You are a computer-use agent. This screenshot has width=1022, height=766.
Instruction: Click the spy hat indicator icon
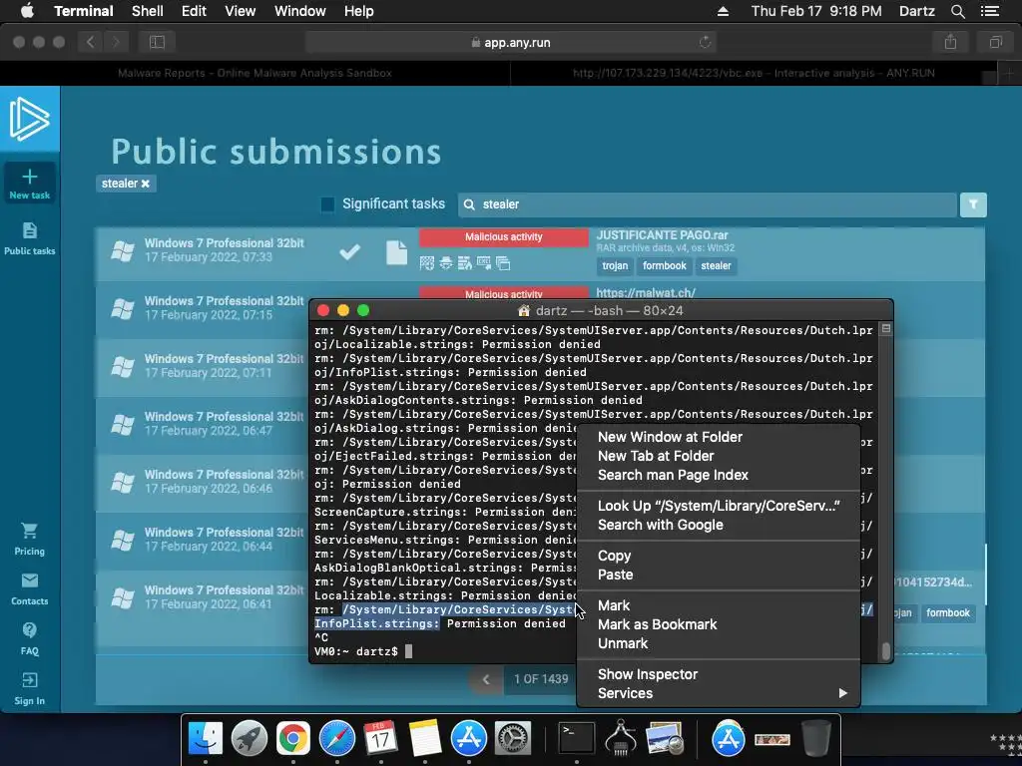tap(446, 263)
